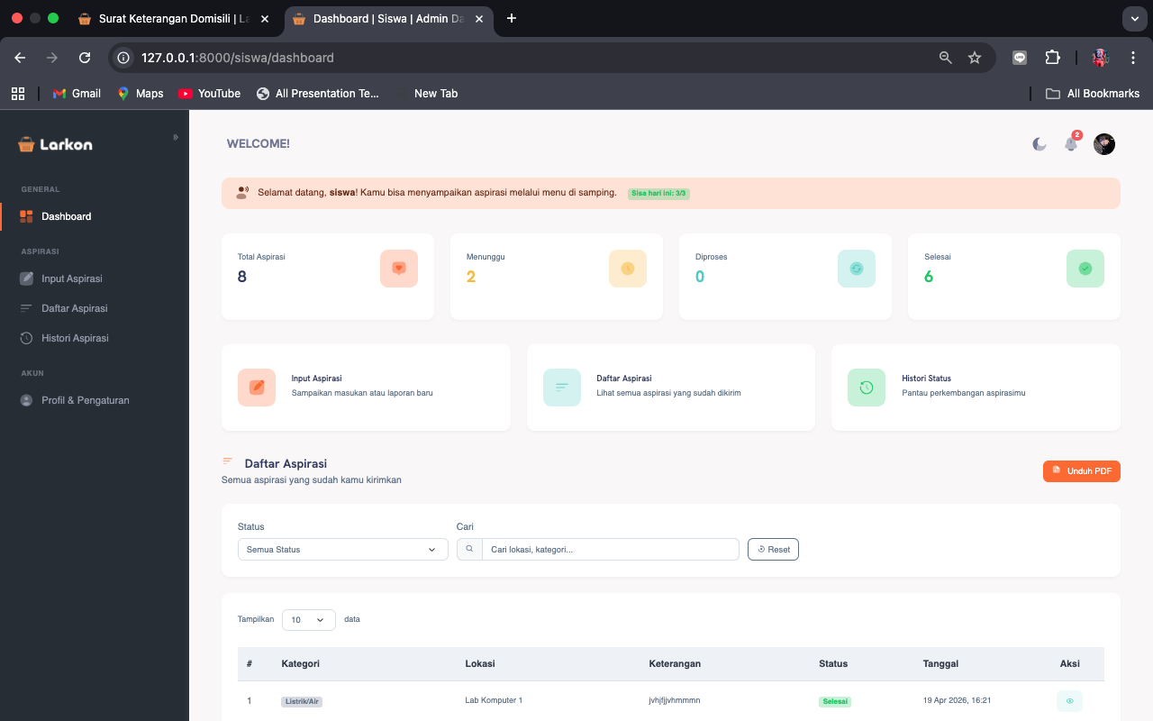Download list with Unduh PDF button
The width and height of the screenshot is (1153, 721).
[x=1082, y=471]
